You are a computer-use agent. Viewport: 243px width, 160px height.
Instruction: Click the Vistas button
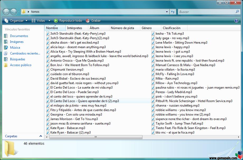tap(38, 21)
